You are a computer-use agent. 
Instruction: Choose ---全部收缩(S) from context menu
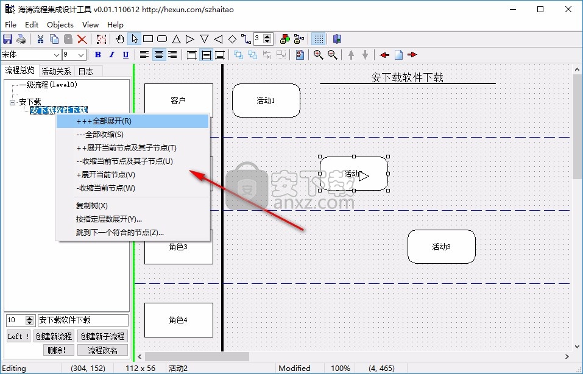132,135
